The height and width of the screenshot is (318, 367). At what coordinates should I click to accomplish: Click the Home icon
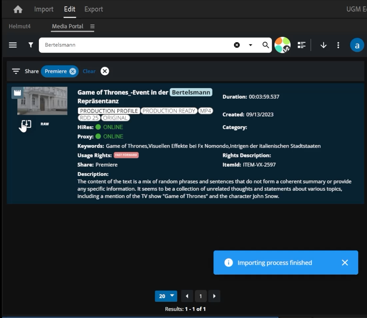point(18,9)
